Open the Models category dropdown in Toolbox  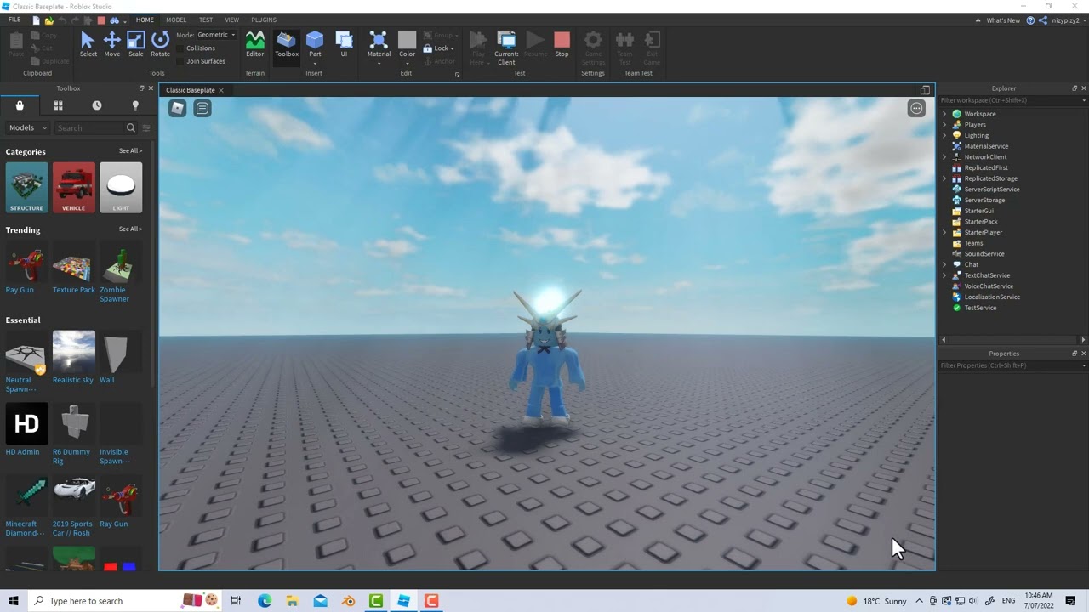(x=28, y=127)
